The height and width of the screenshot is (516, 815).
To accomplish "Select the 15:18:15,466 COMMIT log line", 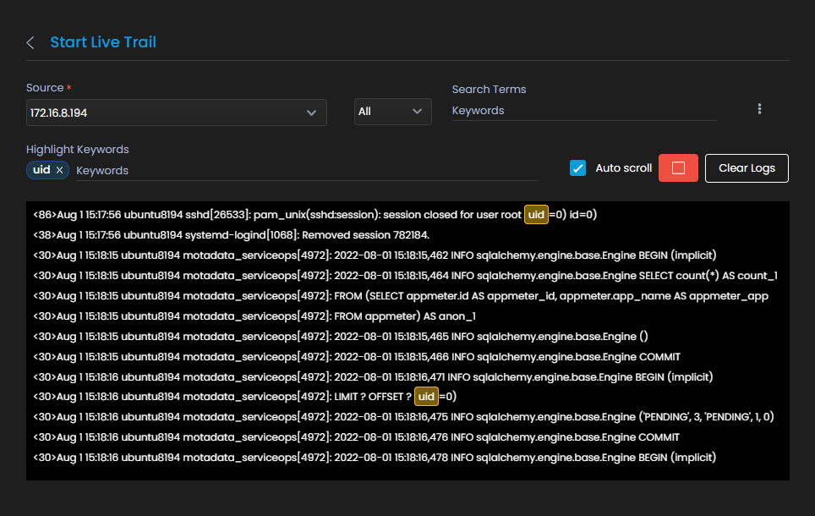I will [357, 357].
